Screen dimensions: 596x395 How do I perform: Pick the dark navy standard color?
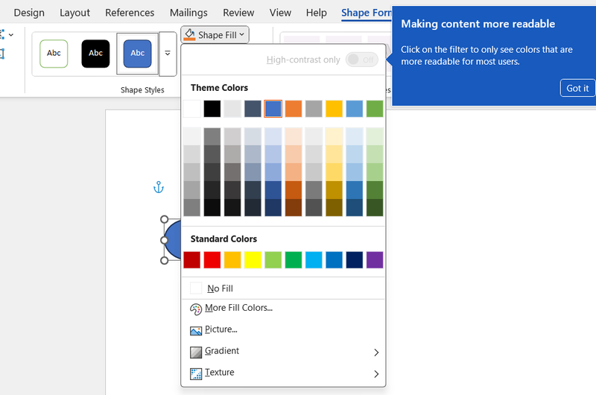[355, 260]
